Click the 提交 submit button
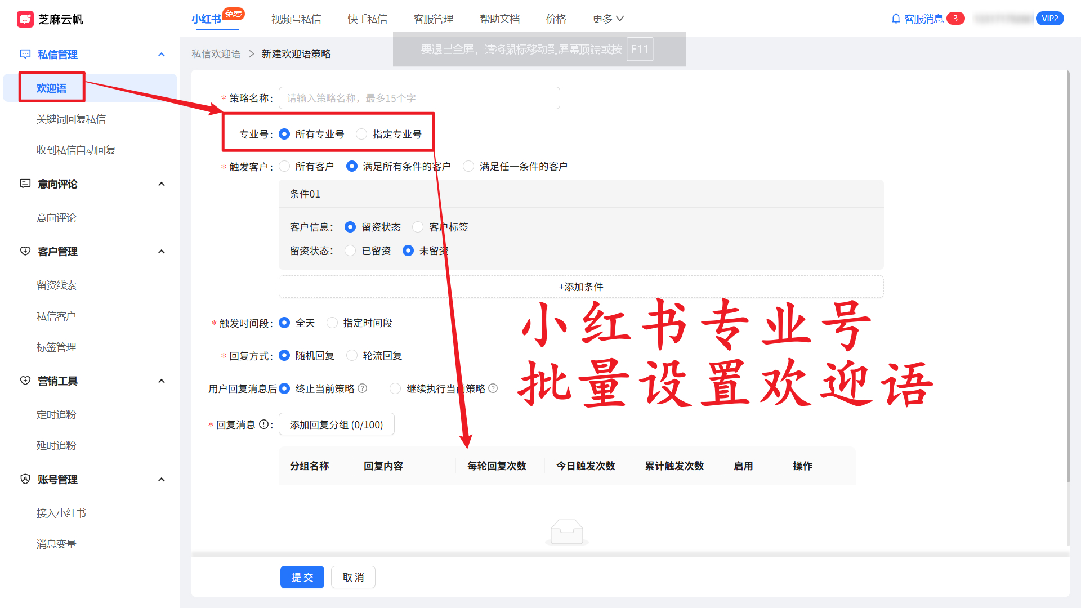1081x608 pixels. click(302, 576)
